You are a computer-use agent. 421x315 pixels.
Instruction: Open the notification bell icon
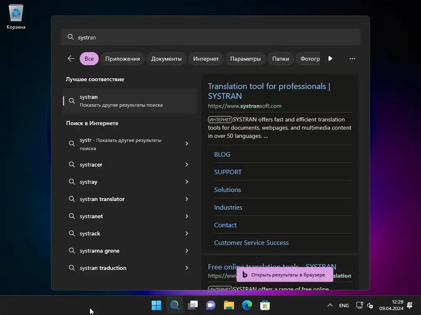click(x=410, y=305)
